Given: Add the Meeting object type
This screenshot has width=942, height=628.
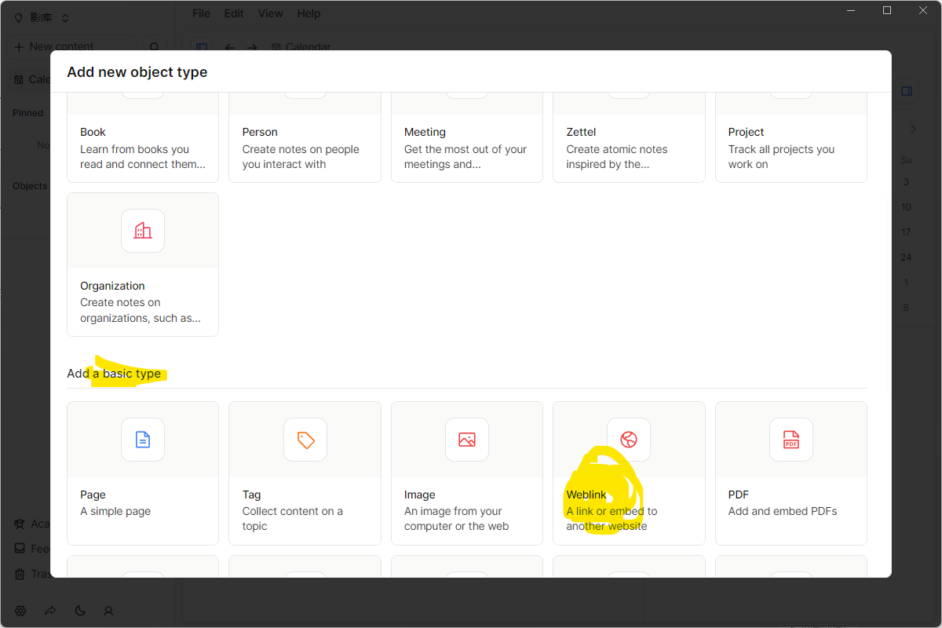Looking at the screenshot, I should pyautogui.click(x=467, y=148).
